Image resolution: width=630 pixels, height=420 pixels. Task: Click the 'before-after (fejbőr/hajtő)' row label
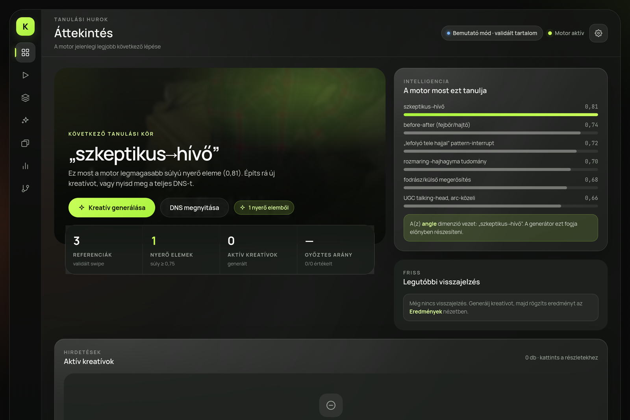(437, 125)
